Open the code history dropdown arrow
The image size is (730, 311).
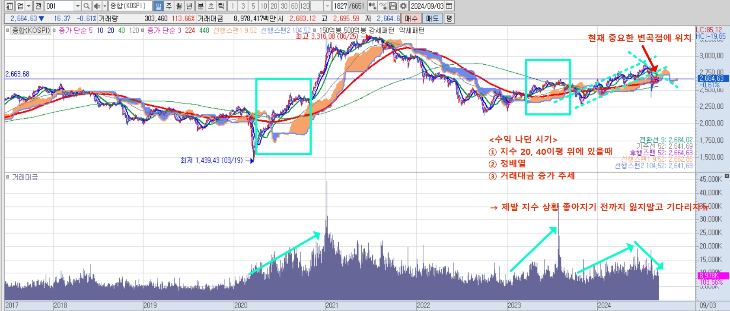pos(78,6)
